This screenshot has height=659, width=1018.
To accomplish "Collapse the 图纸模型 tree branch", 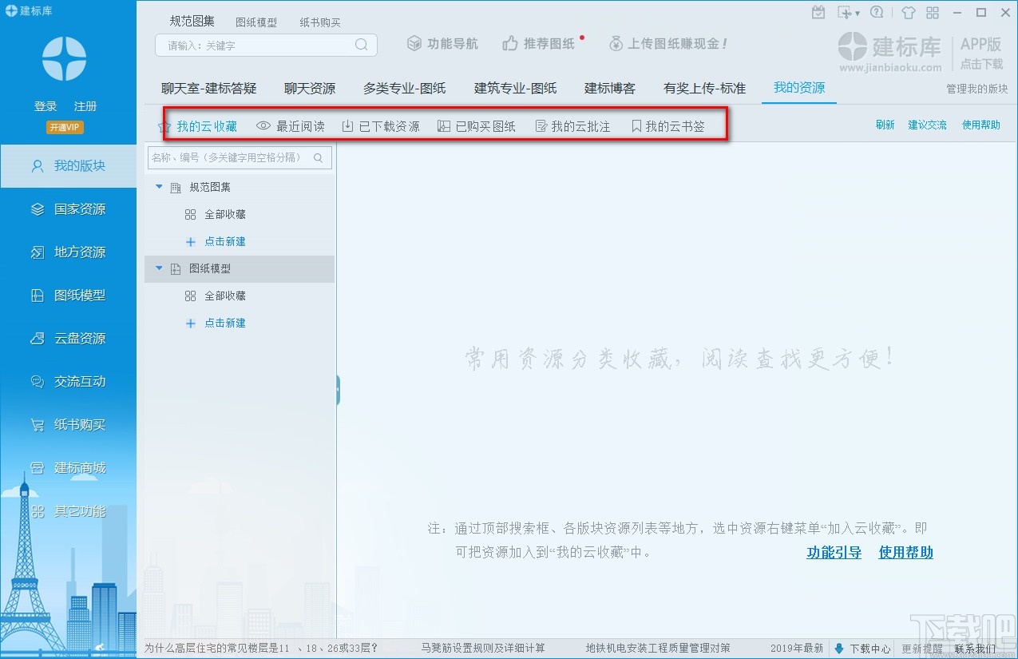I will point(159,268).
